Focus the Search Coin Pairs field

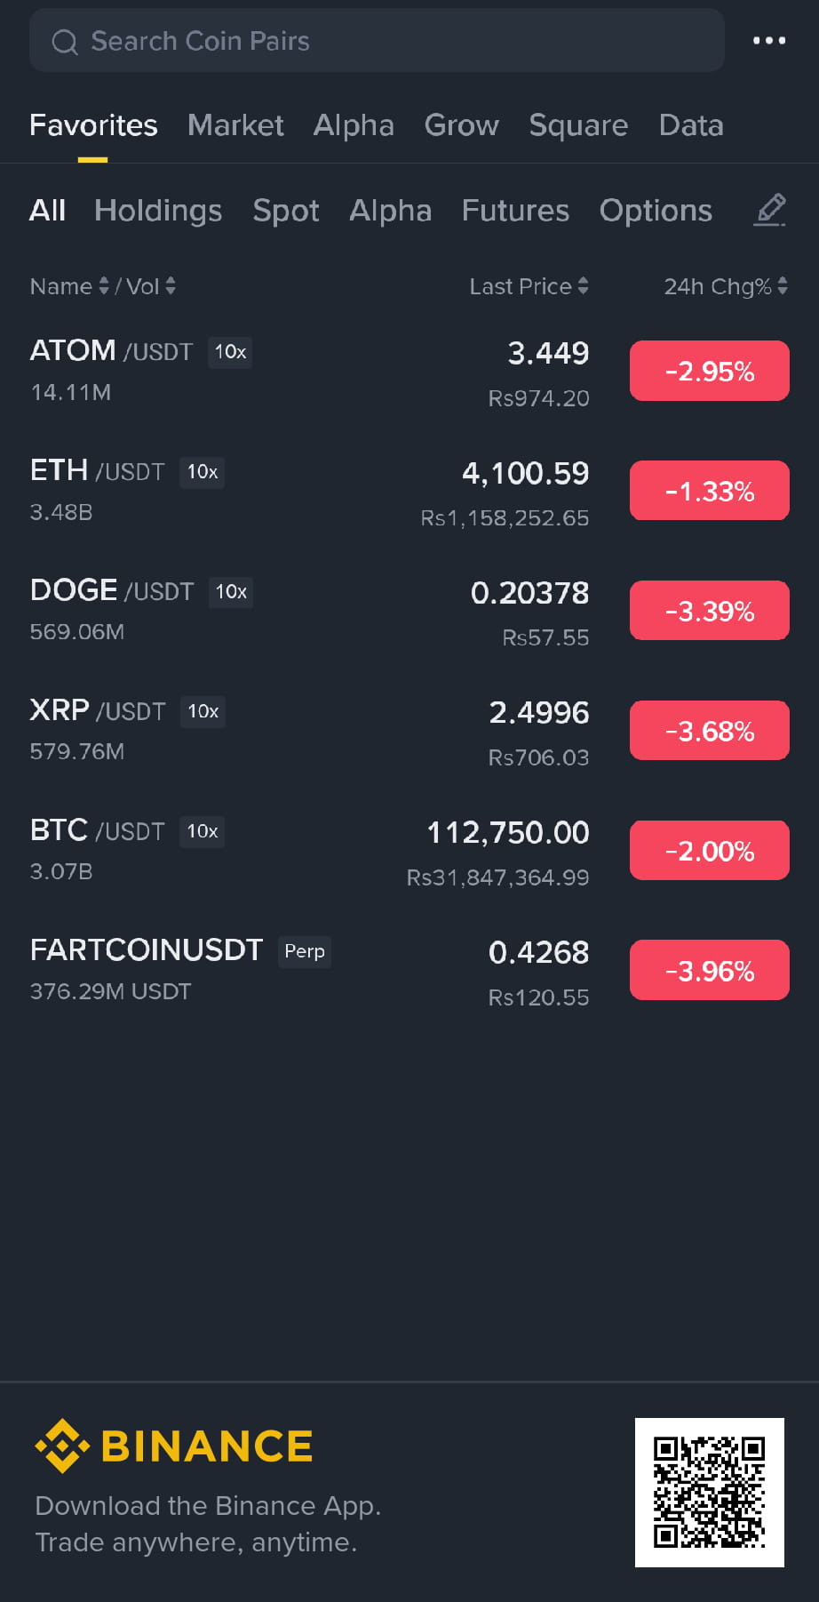[377, 41]
